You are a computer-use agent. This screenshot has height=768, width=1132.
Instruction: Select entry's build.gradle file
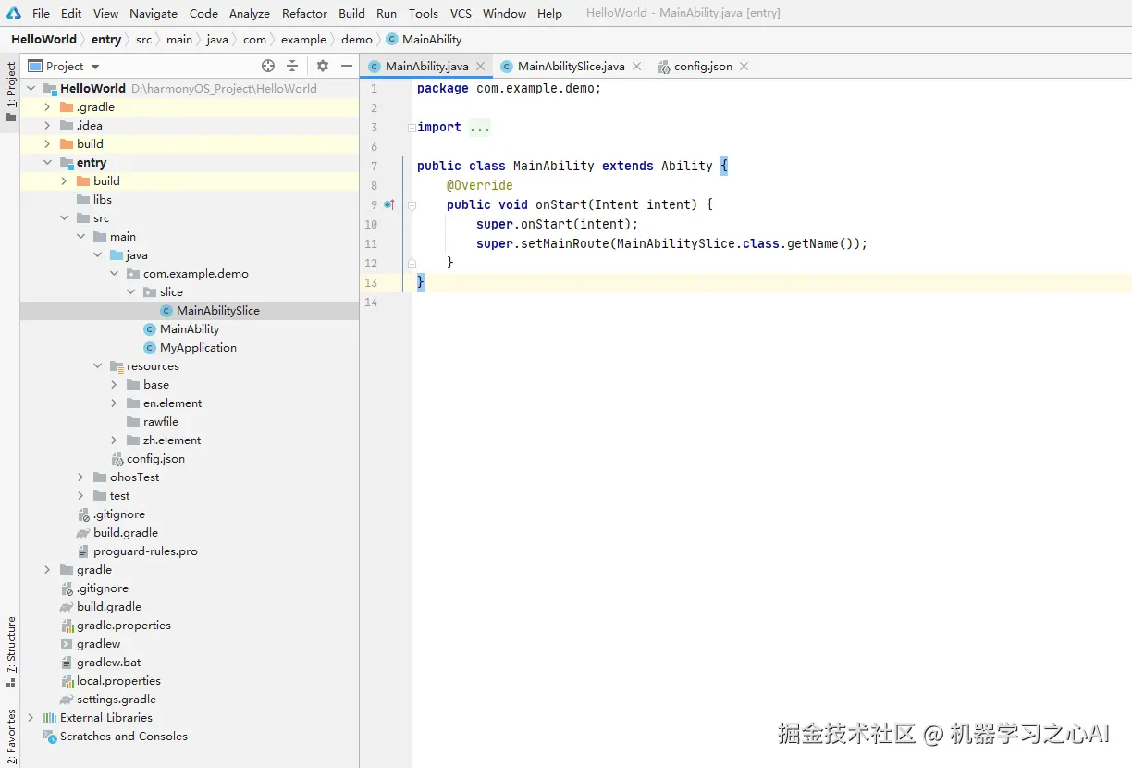(x=125, y=533)
